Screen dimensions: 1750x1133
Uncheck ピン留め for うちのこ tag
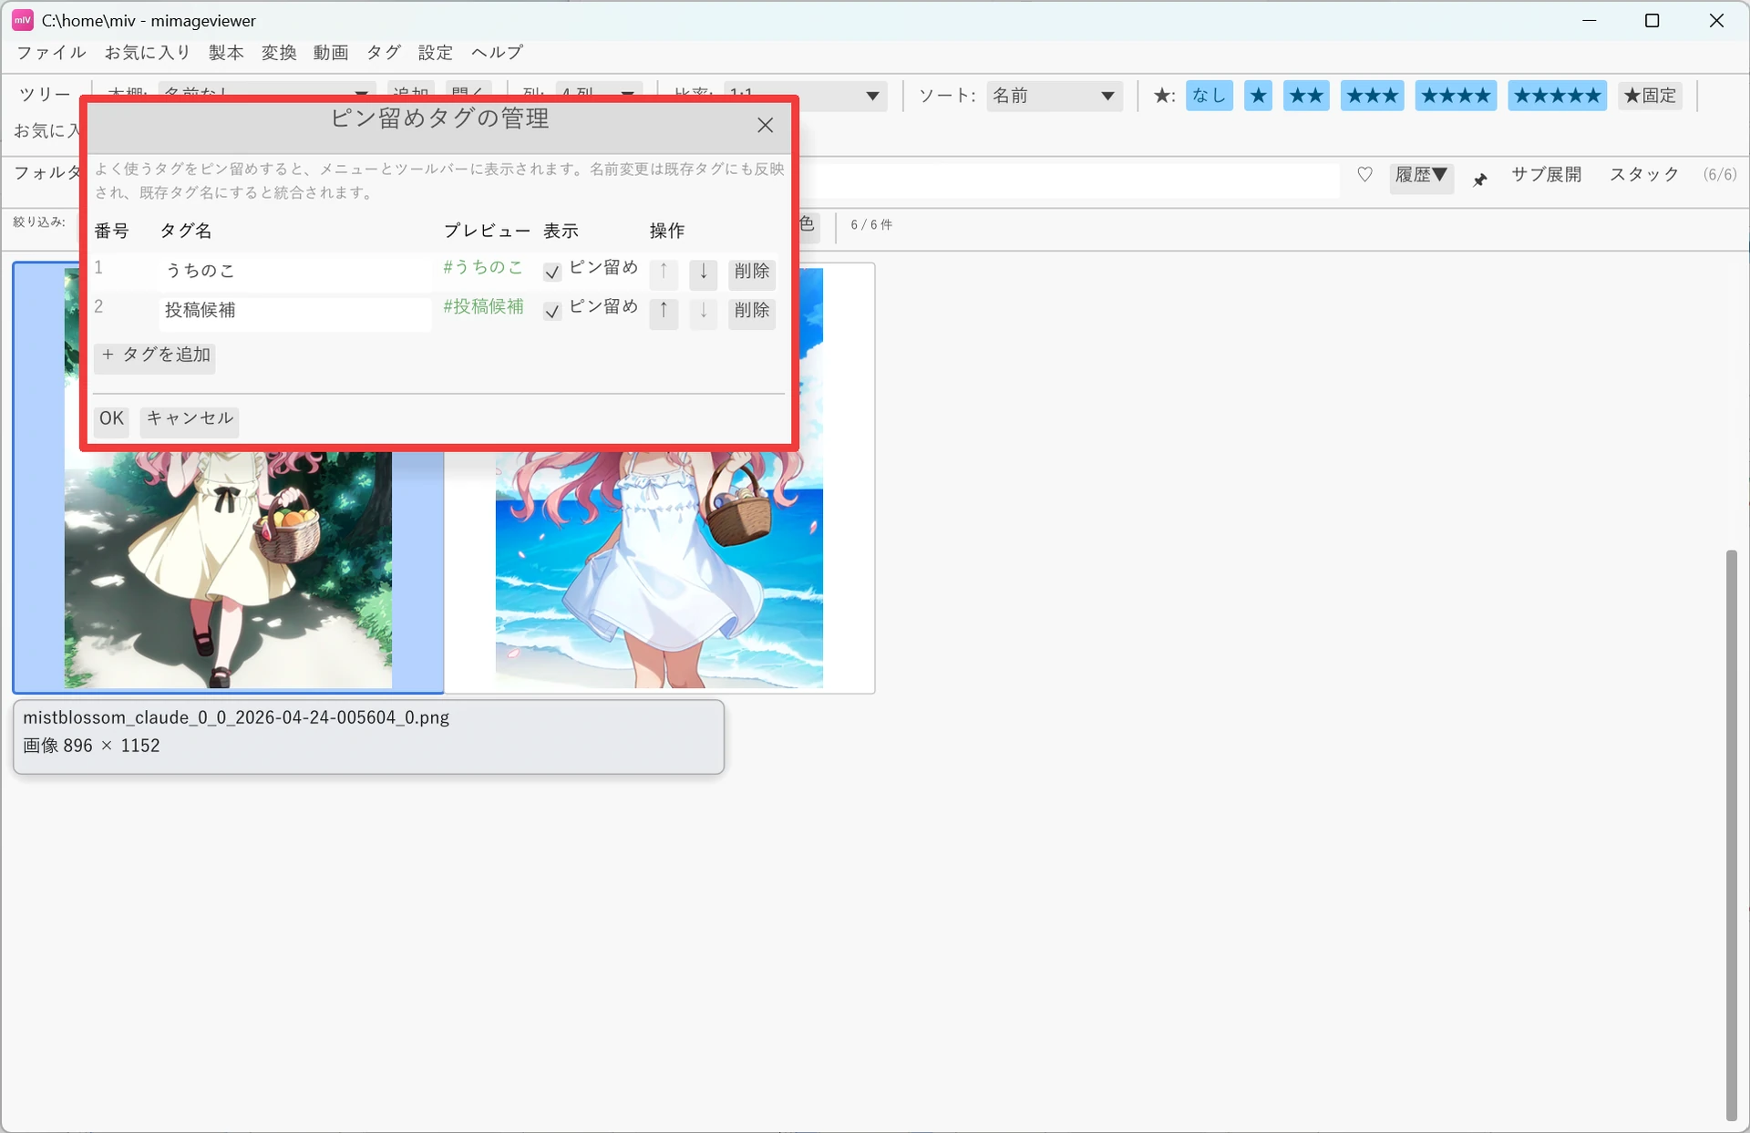[551, 272]
